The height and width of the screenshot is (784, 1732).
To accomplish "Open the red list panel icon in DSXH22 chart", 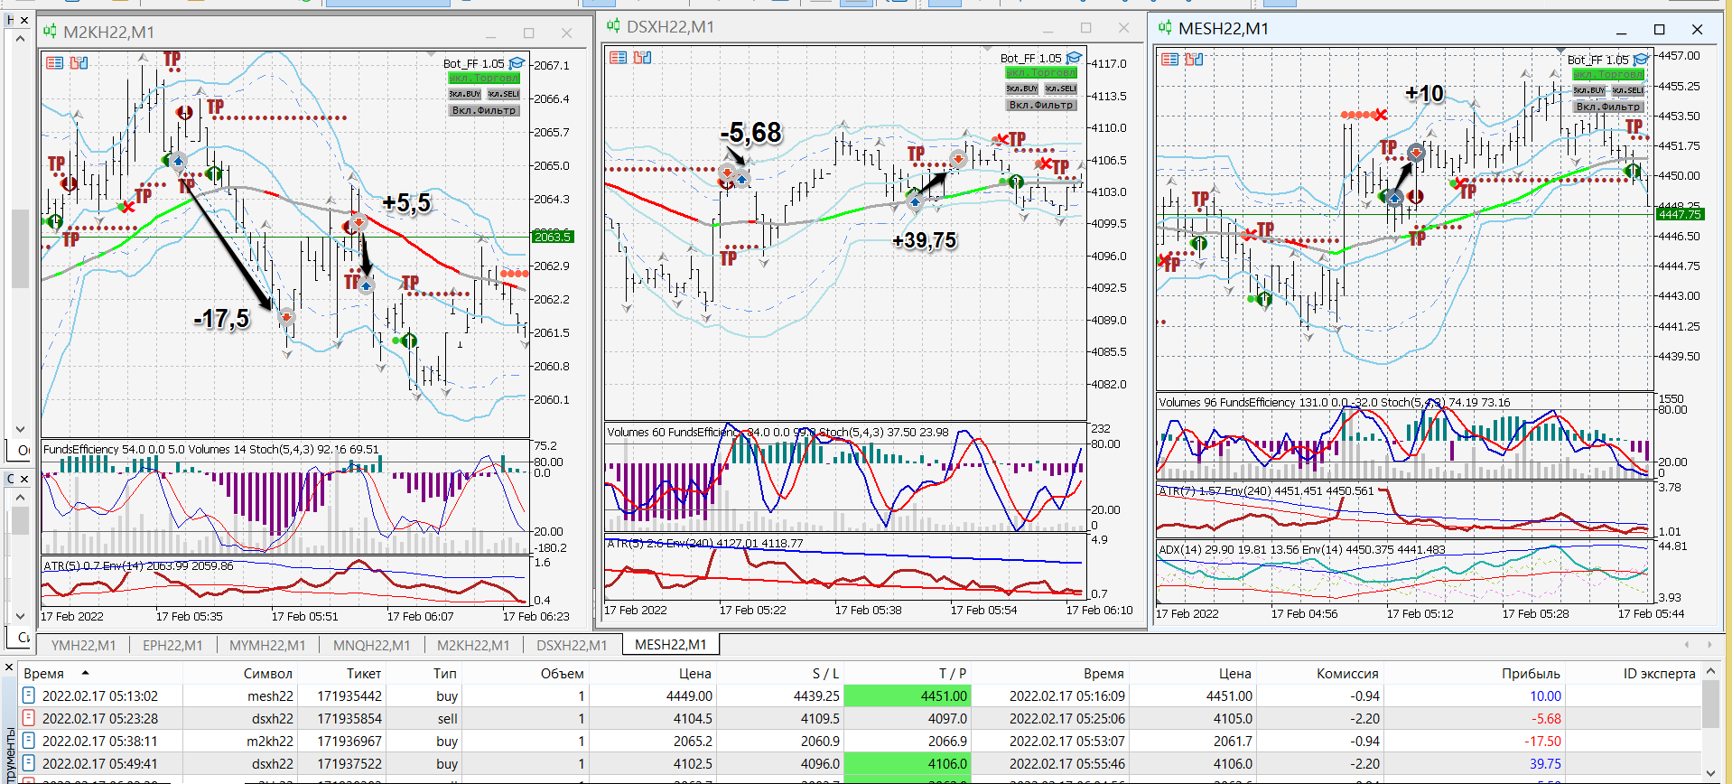I will (x=619, y=58).
